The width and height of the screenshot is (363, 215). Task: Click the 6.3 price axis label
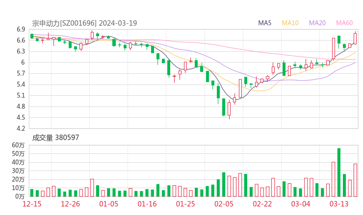[21, 51]
